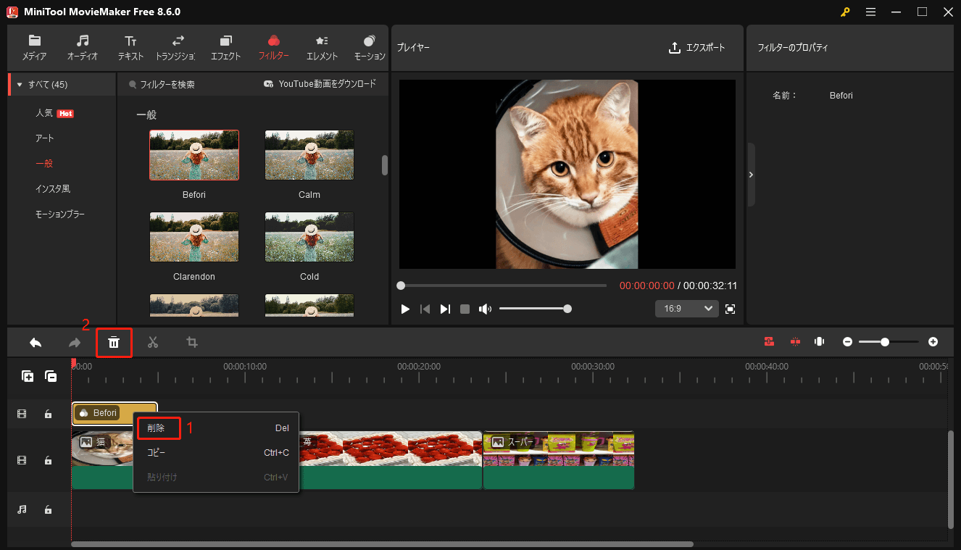Open the フィルター panel icon
The width and height of the screenshot is (961, 550).
(x=273, y=46)
